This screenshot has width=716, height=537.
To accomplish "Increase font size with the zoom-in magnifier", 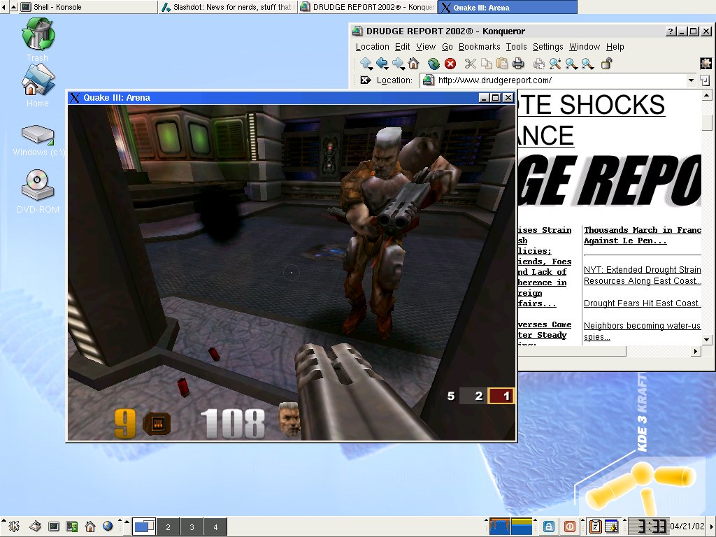I will tap(571, 64).
